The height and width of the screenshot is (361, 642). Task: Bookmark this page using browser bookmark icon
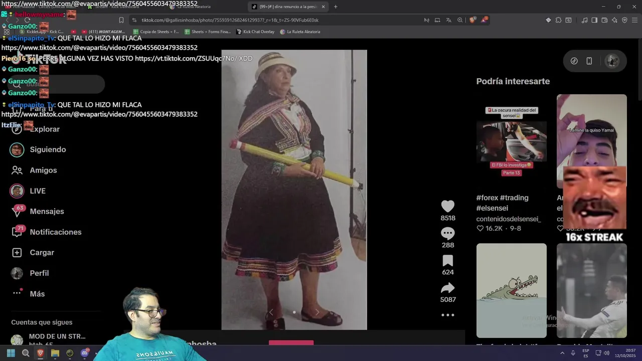(121, 20)
